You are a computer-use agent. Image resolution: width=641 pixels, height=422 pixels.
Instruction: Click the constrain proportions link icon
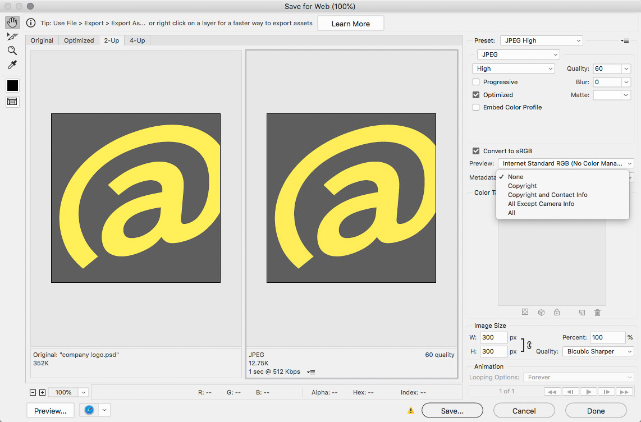(x=529, y=345)
